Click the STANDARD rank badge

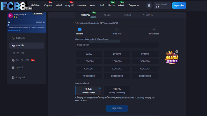coord(38,13)
